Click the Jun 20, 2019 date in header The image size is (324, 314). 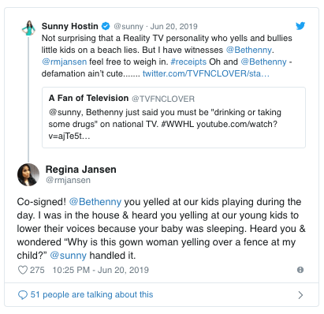click(173, 27)
